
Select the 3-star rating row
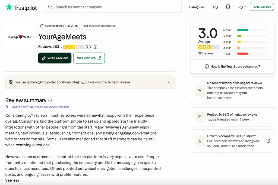click(245, 42)
